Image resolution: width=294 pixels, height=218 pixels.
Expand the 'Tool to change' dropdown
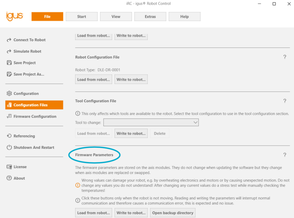pyautogui.click(x=151, y=122)
